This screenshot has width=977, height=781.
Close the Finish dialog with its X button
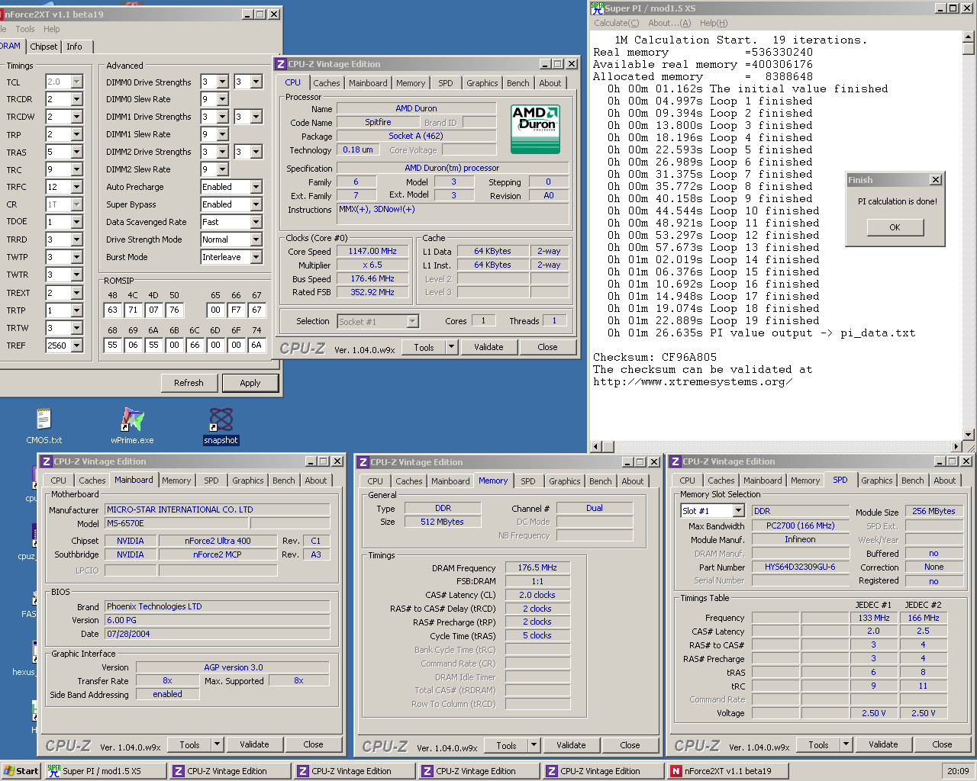[x=935, y=180]
